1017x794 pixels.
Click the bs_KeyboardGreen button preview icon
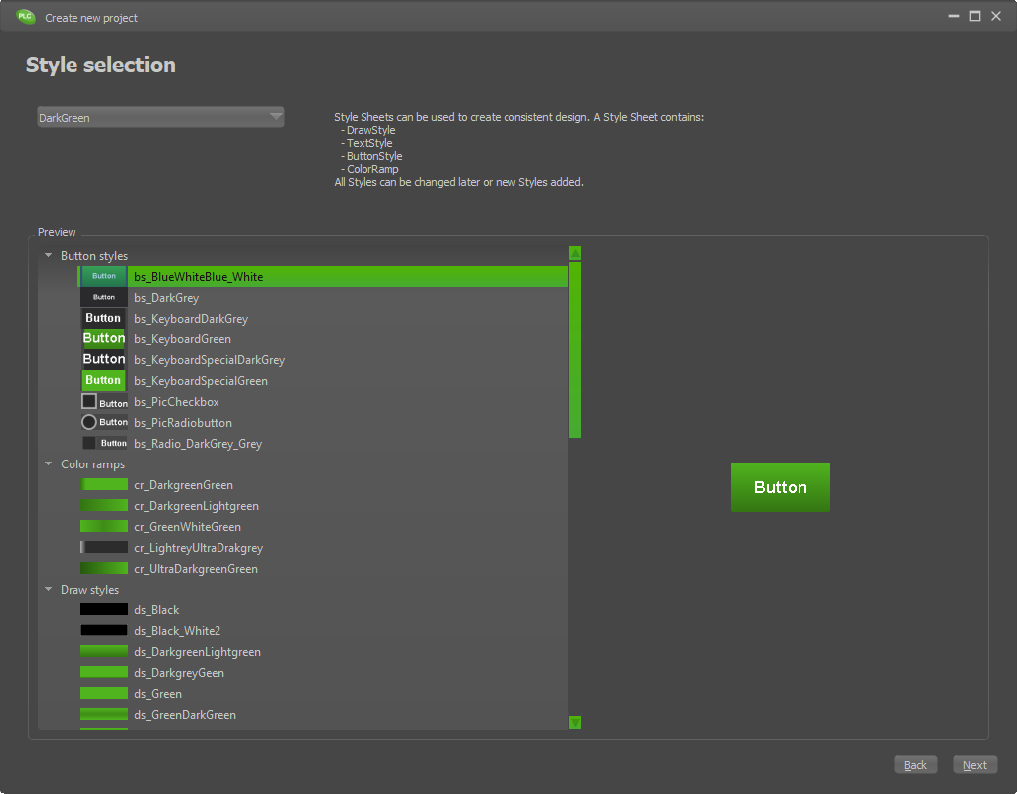(103, 338)
